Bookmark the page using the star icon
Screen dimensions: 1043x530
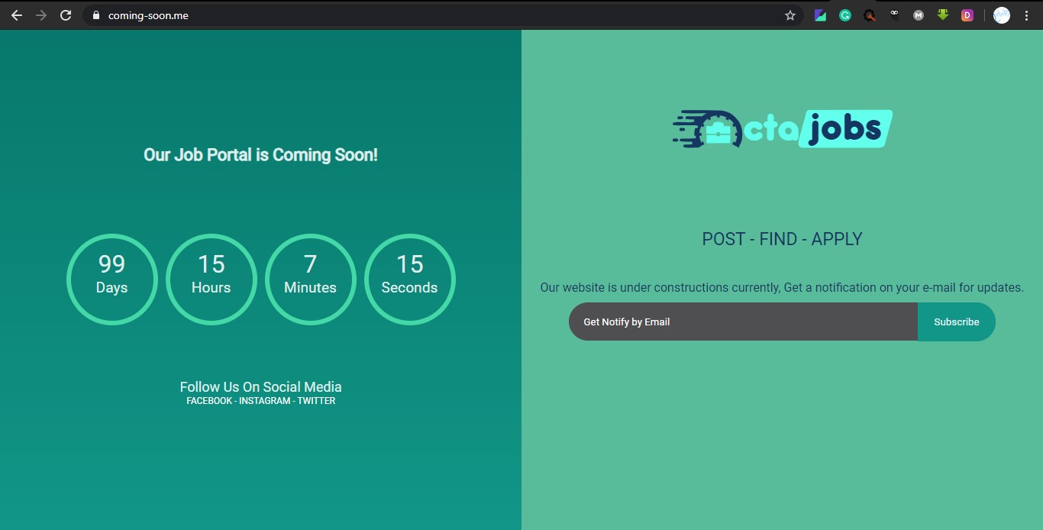(790, 15)
